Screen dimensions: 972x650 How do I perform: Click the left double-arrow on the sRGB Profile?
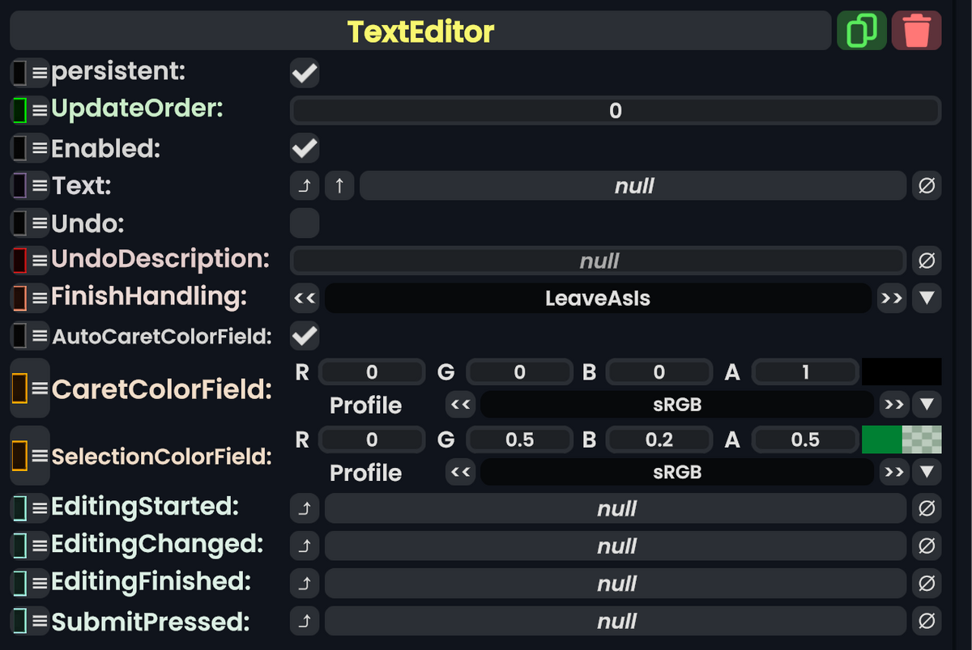click(460, 405)
